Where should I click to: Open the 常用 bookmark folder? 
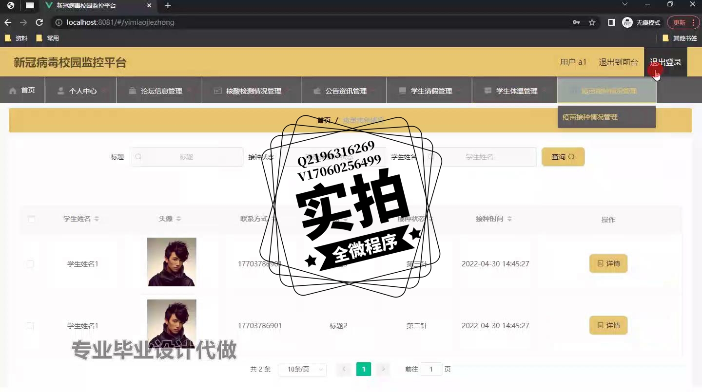(x=47, y=38)
